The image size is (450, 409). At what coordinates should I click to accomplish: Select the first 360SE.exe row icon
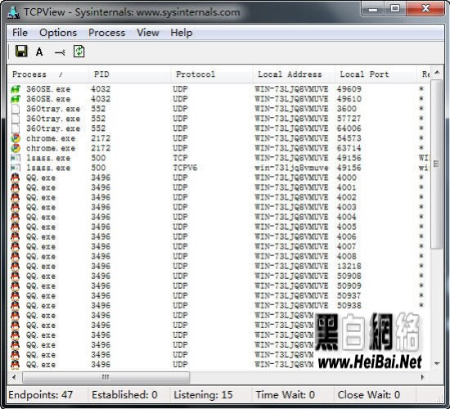pyautogui.click(x=16, y=89)
